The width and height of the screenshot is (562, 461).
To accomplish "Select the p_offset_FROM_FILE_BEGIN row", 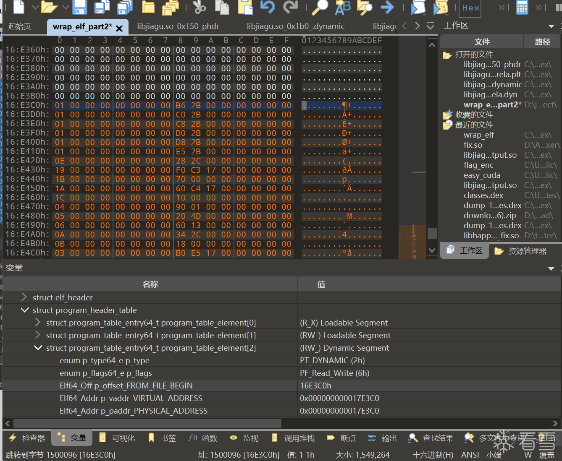I will [282, 385].
